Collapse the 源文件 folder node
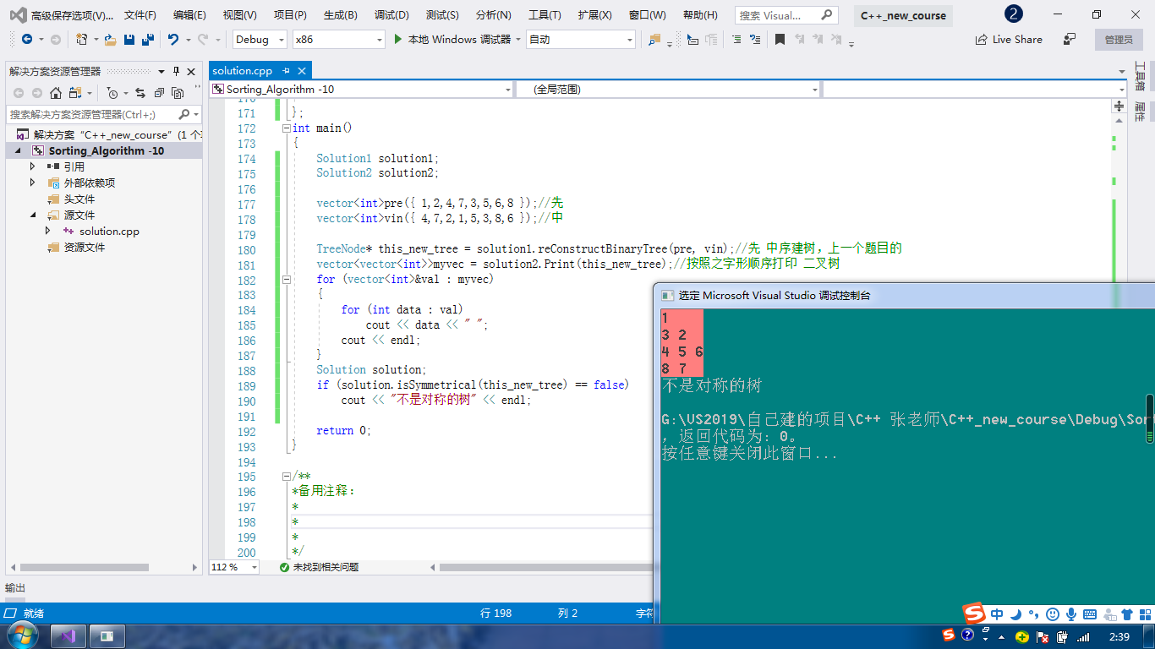This screenshot has height=649, width=1155. (x=33, y=215)
